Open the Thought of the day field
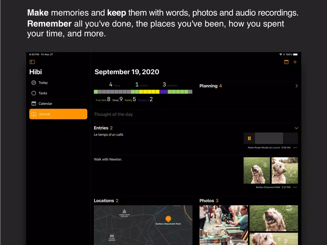This screenshot has width=327, height=245. click(x=196, y=114)
